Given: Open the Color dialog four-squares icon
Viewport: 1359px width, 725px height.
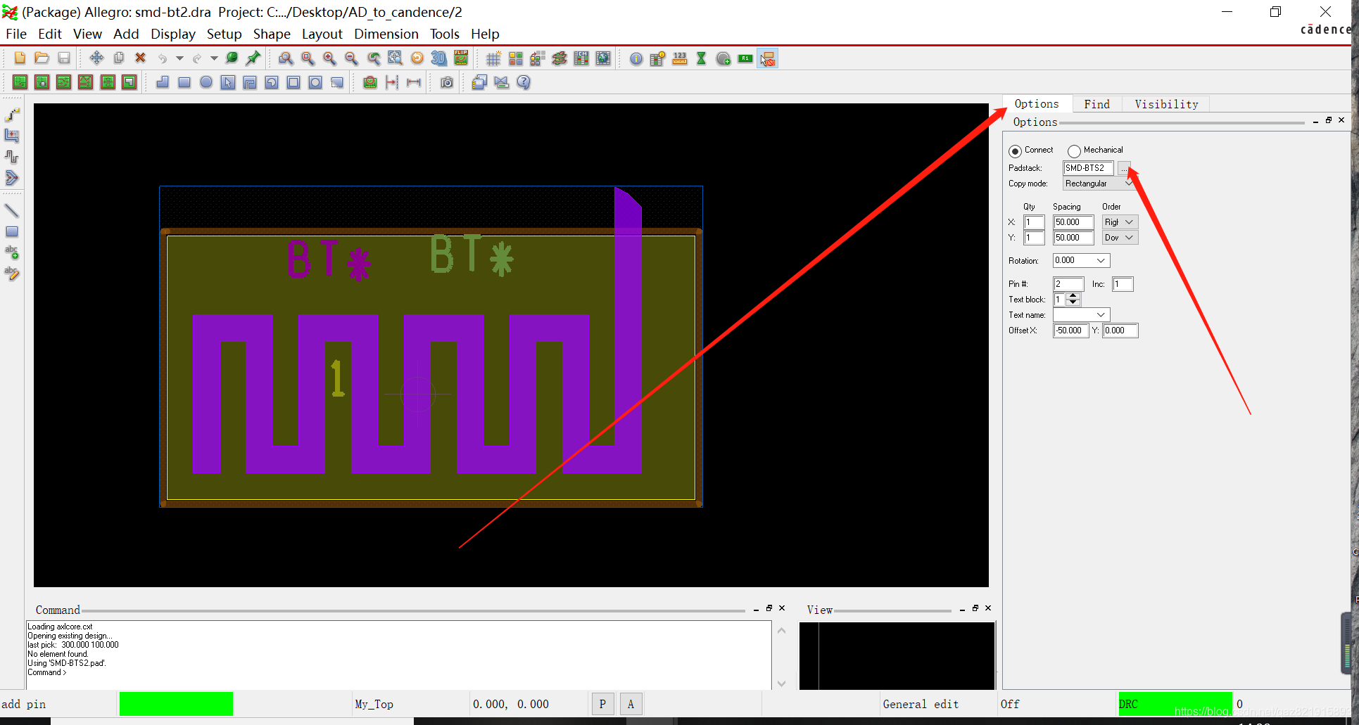Looking at the screenshot, I should click(x=516, y=58).
